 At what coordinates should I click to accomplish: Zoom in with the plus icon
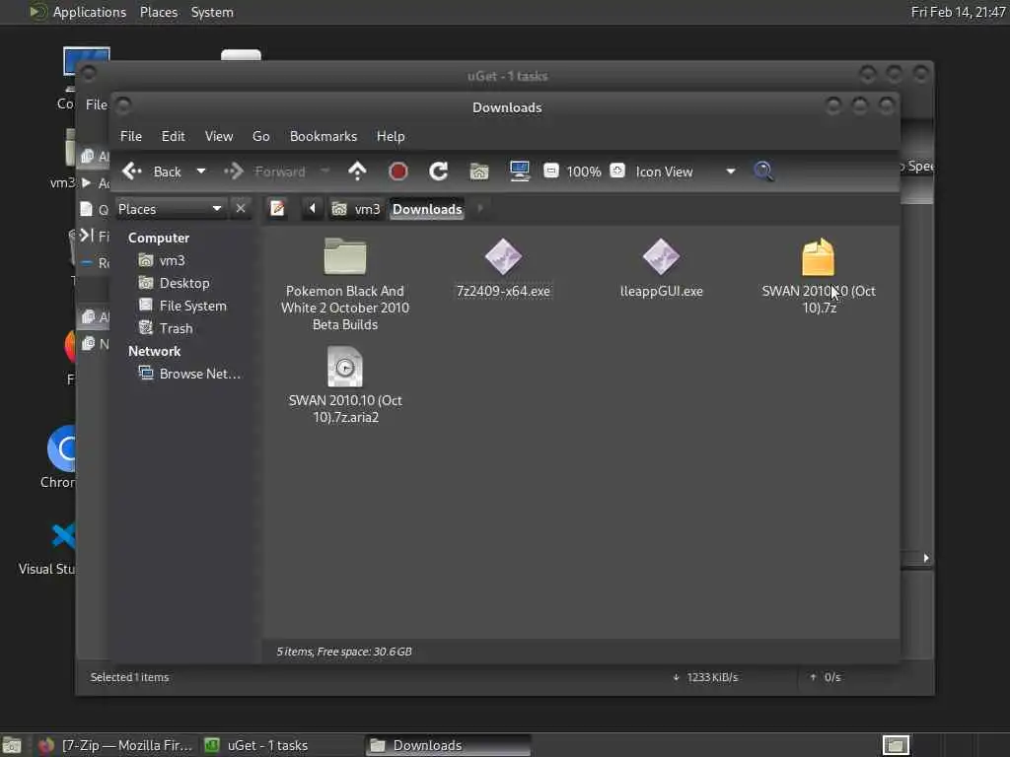click(x=617, y=171)
